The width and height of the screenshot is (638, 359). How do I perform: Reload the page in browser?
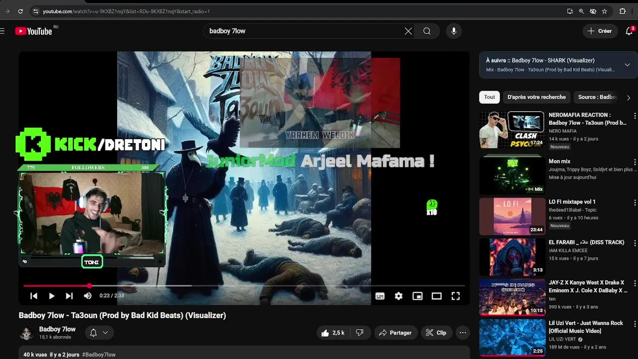tap(20, 11)
